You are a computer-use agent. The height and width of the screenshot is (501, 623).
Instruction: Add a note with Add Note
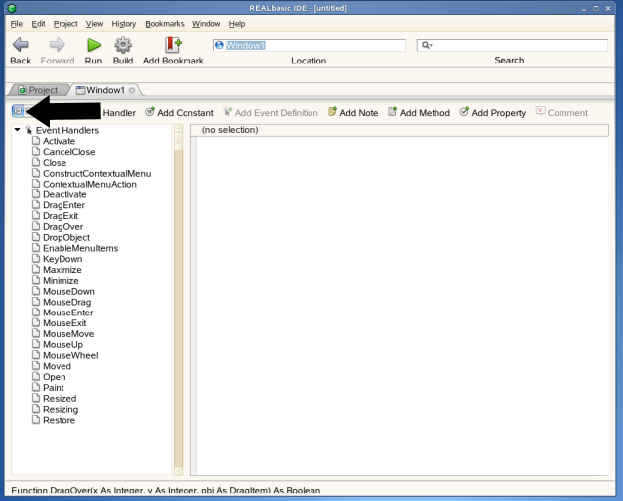(x=353, y=113)
